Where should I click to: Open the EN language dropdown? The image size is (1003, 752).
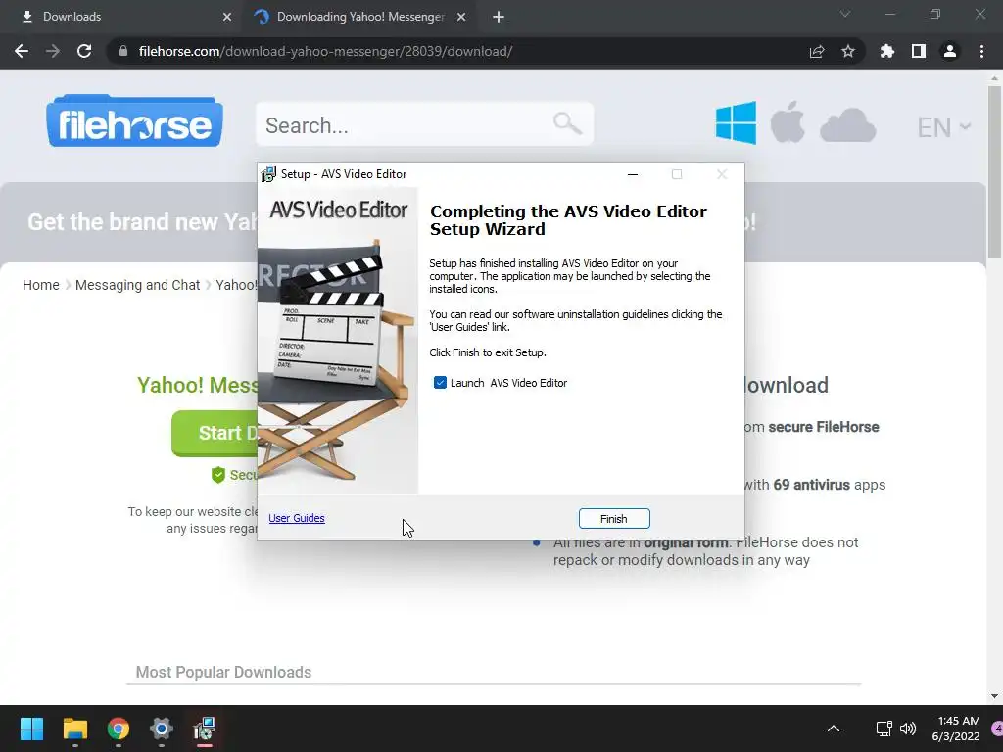(x=943, y=127)
